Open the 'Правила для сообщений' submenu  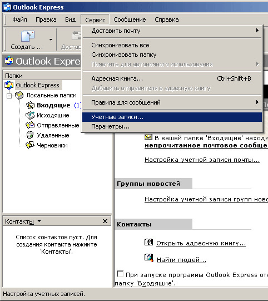[172, 102]
